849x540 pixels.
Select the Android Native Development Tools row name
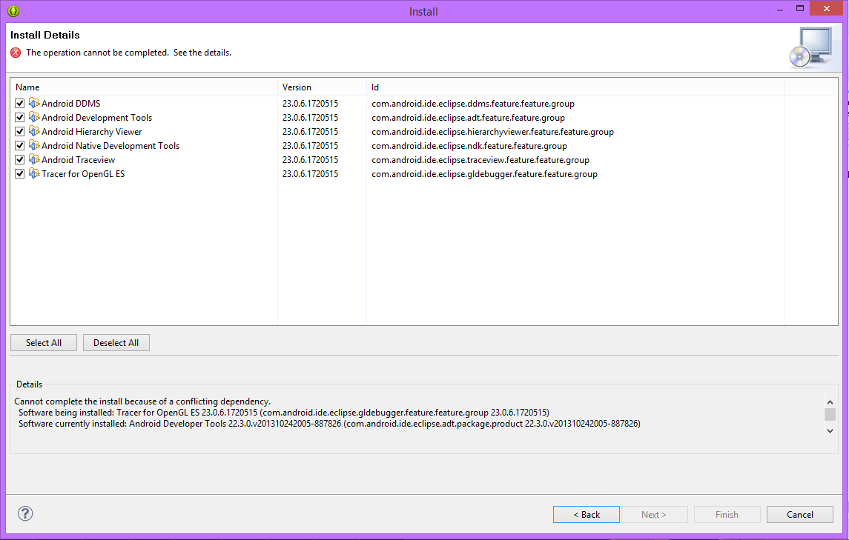point(110,145)
